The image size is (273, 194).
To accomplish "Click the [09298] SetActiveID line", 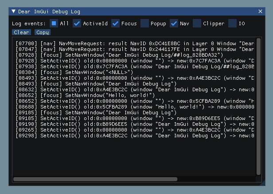I will tap(135, 136).
